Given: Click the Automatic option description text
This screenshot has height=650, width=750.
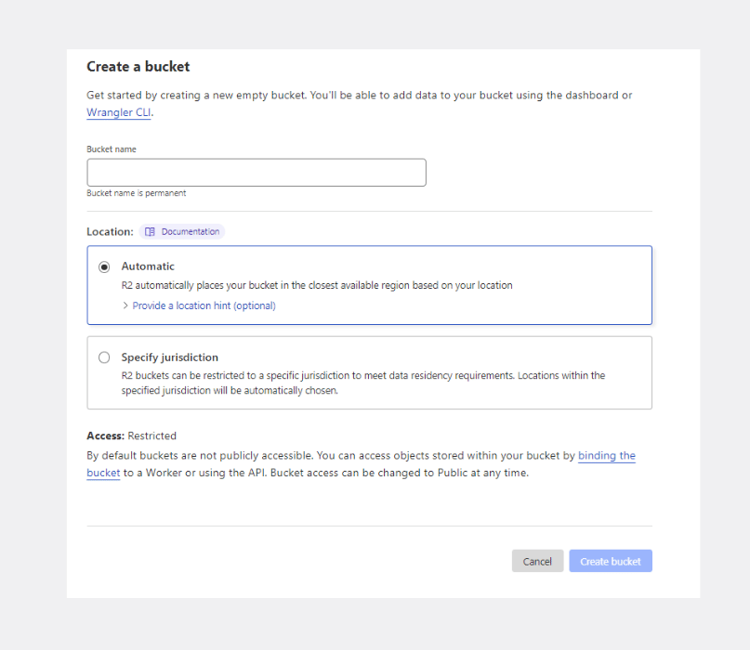Looking at the screenshot, I should [x=317, y=285].
